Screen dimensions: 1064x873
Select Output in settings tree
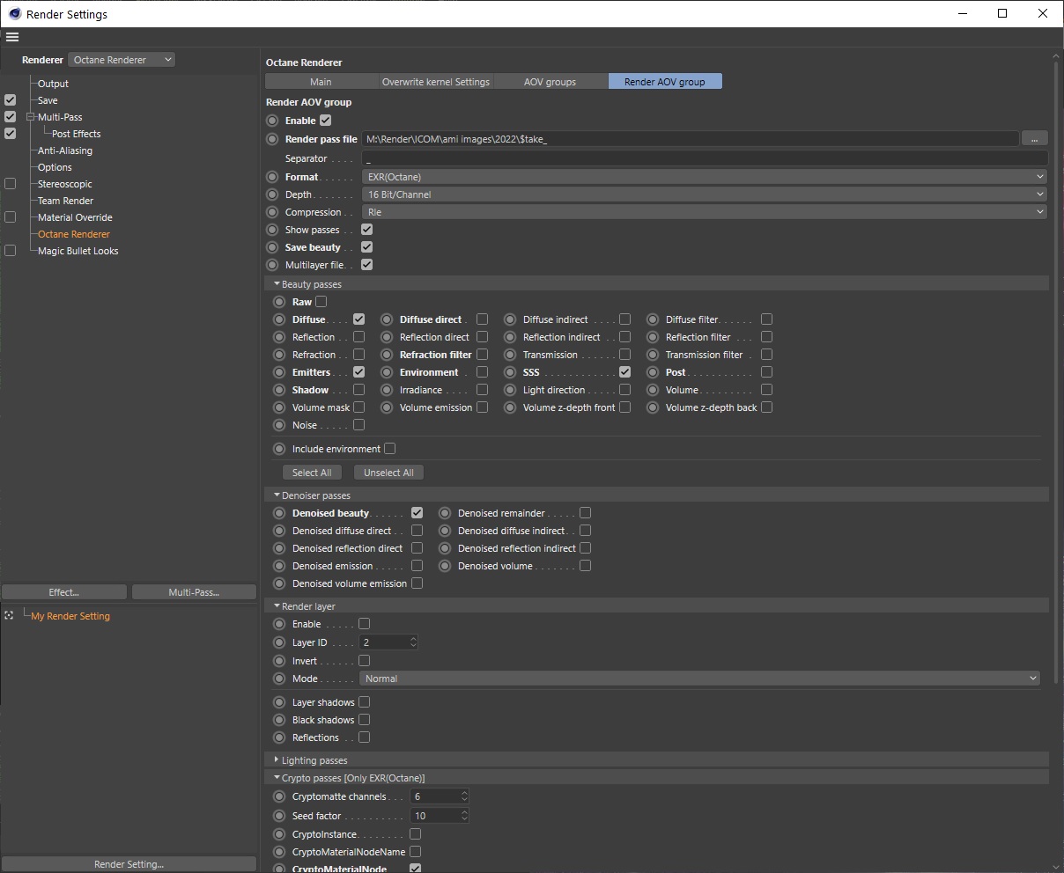point(53,84)
